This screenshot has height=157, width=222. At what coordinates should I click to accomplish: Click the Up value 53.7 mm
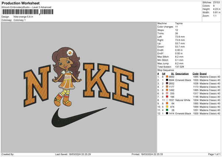[180, 43]
